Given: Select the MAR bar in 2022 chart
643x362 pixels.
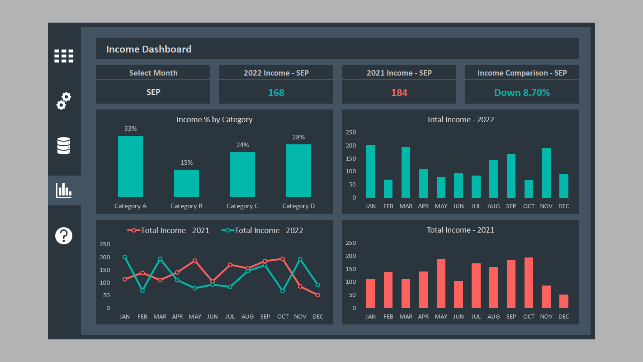Looking at the screenshot, I should coord(406,172).
